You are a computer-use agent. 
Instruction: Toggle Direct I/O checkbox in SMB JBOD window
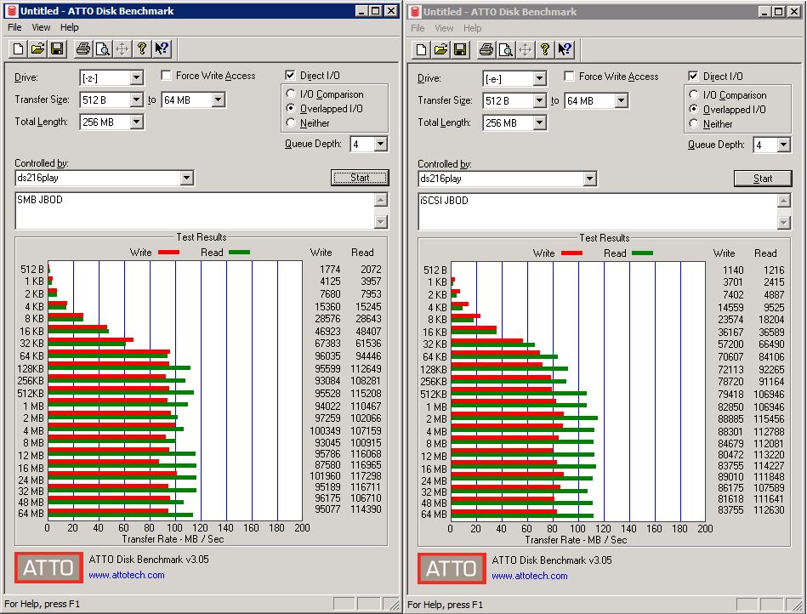(290, 75)
